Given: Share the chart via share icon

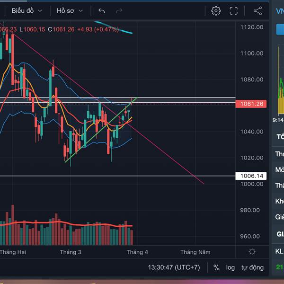Looking at the screenshot, I should (x=258, y=11).
